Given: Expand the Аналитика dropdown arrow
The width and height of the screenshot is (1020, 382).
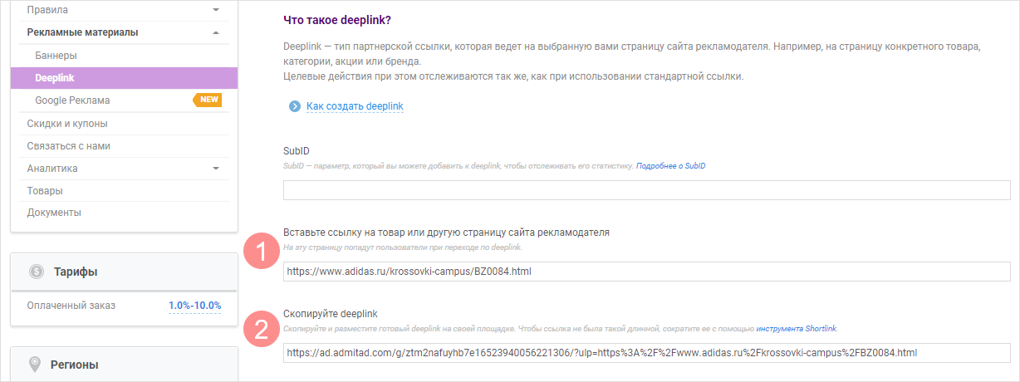Looking at the screenshot, I should [x=216, y=169].
